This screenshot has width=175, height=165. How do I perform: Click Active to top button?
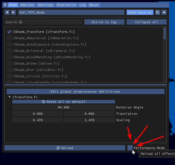pos(104,22)
